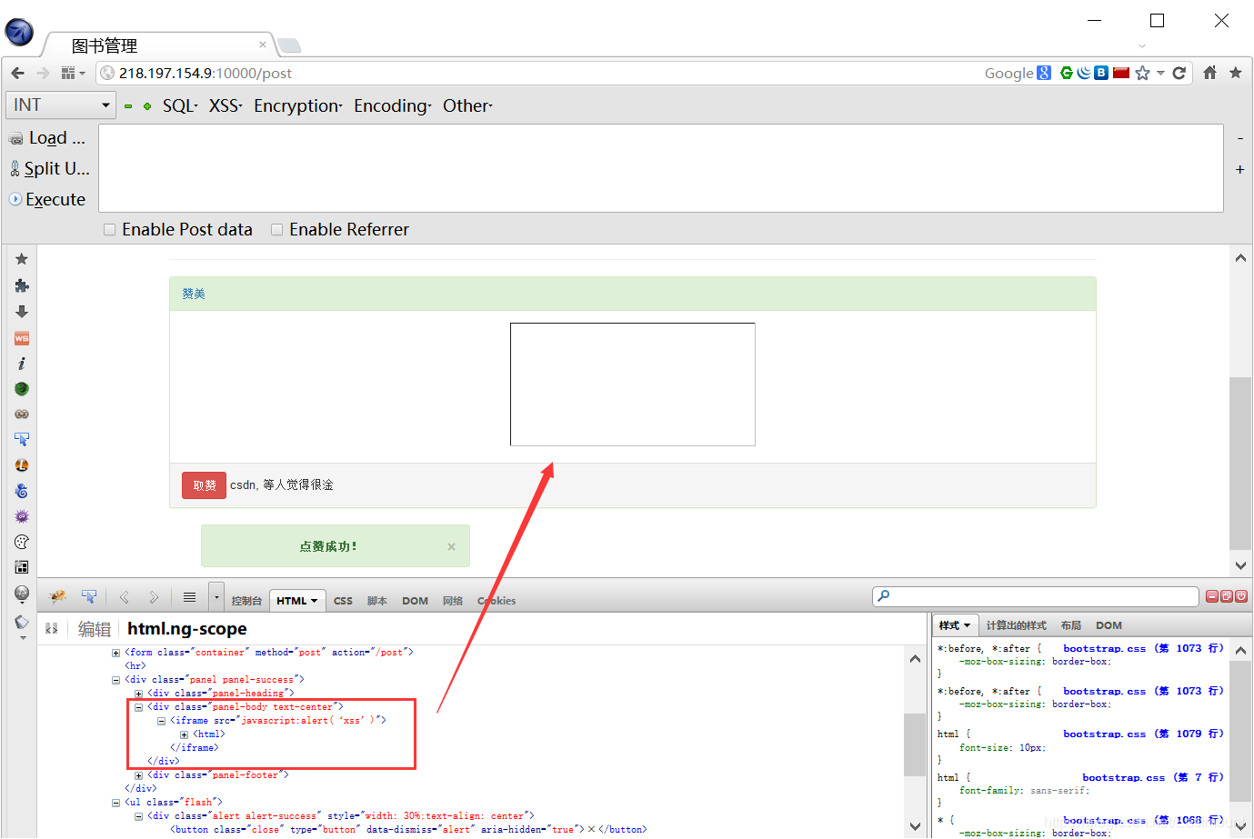Expand the html node inside iframe
The width and height of the screenshot is (1254, 839).
point(184,734)
